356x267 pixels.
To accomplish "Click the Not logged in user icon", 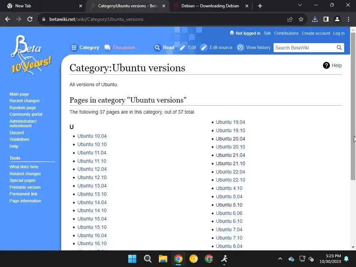I will click(x=232, y=33).
